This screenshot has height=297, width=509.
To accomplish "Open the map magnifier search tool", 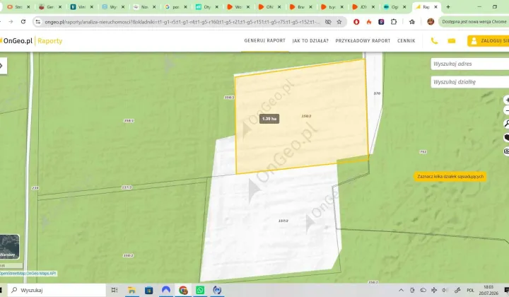I will pos(506,124).
